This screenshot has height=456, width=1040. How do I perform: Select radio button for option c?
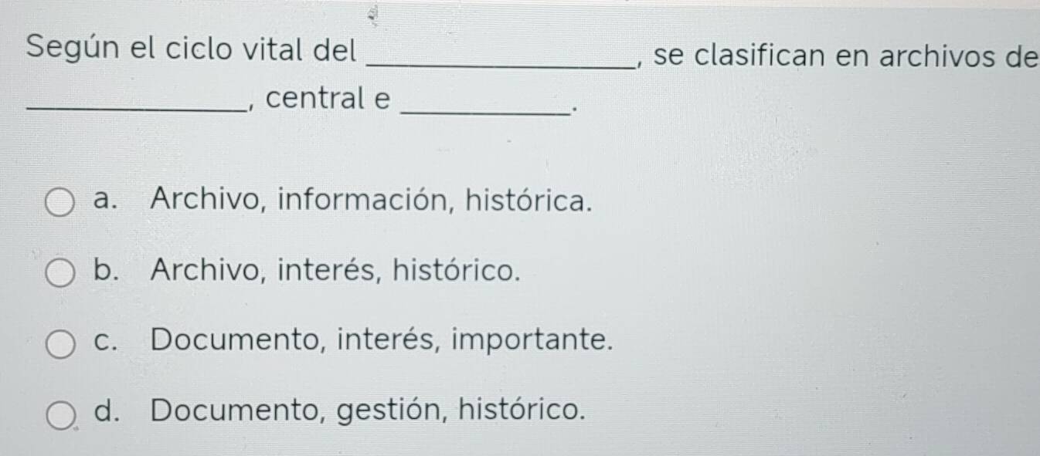click(x=59, y=343)
